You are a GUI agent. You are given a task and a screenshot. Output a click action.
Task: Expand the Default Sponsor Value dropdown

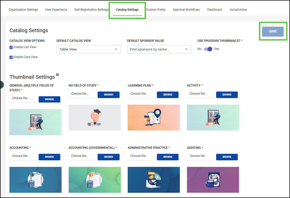pos(159,49)
